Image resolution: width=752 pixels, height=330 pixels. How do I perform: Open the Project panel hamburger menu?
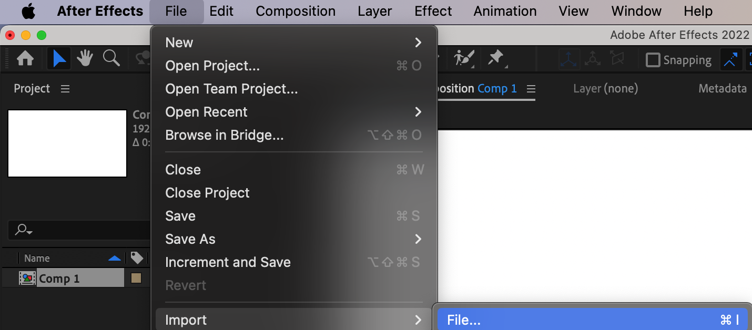(65, 89)
